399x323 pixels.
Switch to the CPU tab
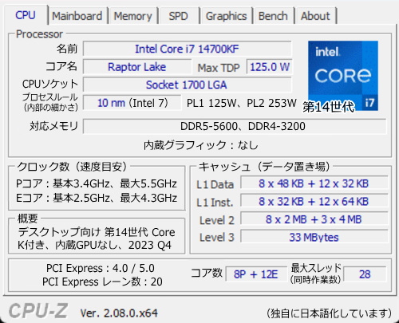pos(26,15)
